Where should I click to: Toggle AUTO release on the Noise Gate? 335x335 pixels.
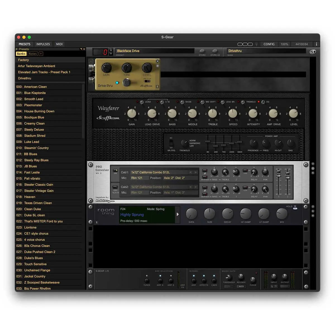tap(241, 287)
